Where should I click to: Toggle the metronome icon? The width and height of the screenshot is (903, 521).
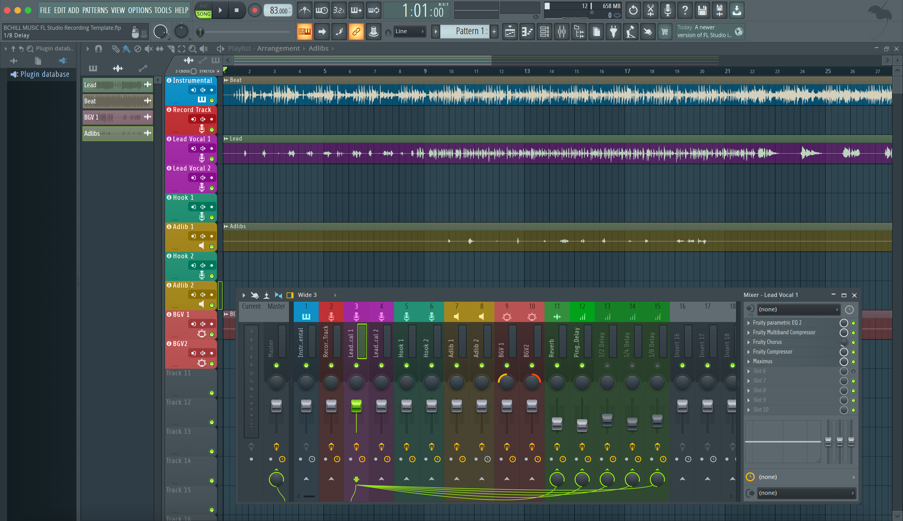pyautogui.click(x=305, y=10)
